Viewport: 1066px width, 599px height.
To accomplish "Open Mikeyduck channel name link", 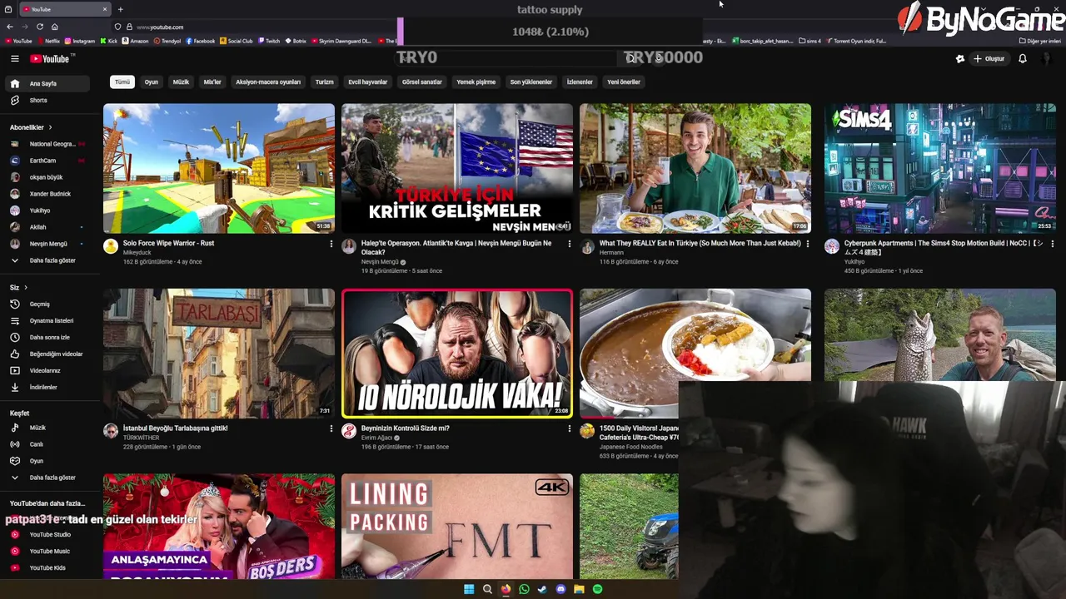I will tap(137, 252).
